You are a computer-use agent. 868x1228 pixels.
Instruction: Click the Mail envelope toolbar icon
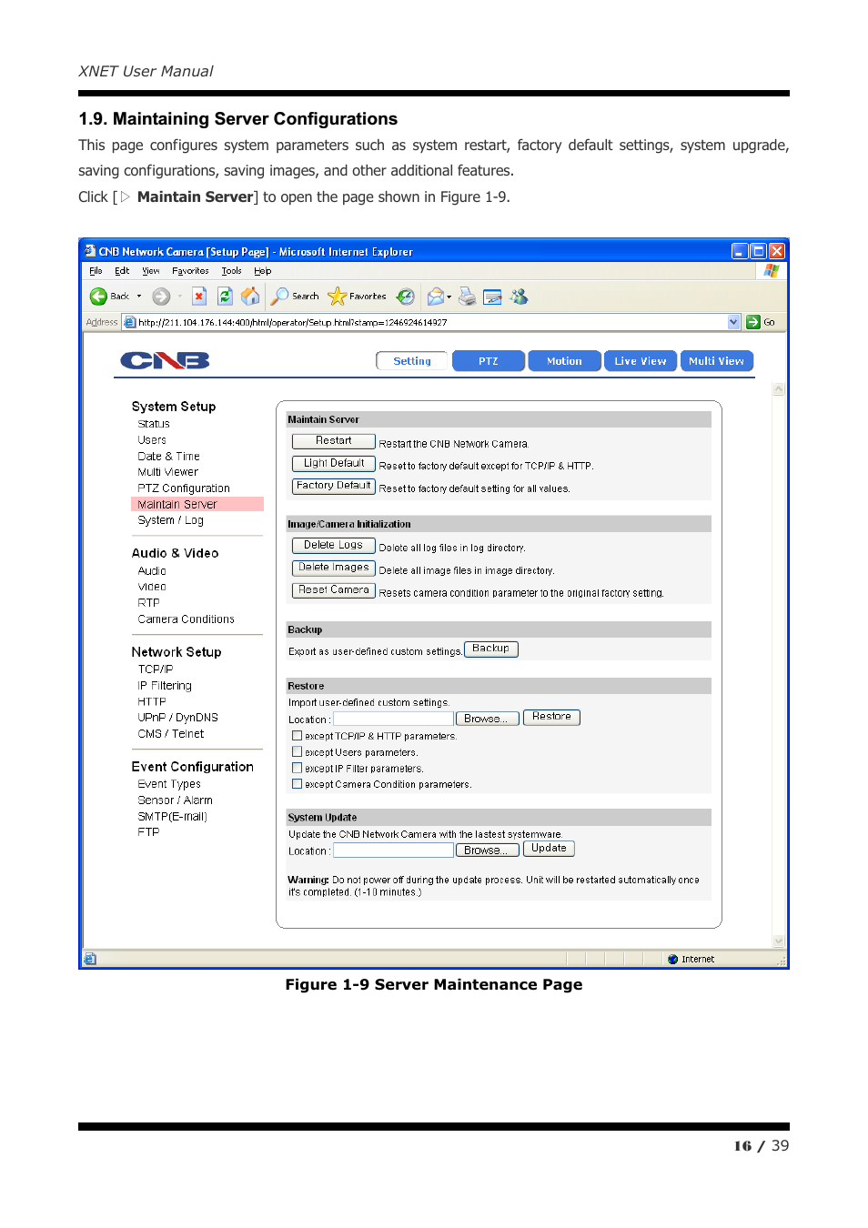(435, 297)
